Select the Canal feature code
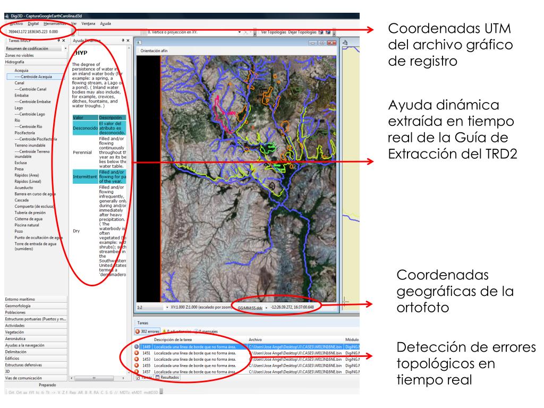Screen dimensions: 544x408 click(x=20, y=83)
